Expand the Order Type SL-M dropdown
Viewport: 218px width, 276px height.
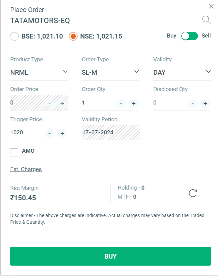coord(110,72)
